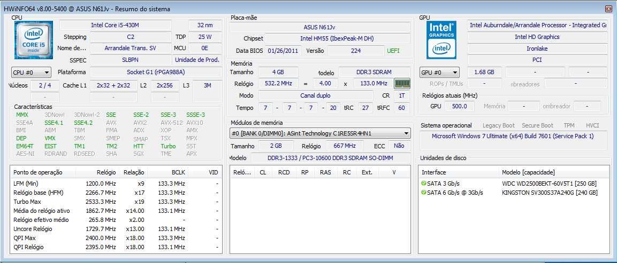The width and height of the screenshot is (617, 263).
Task: Click the 1.68 GB GPU memory field
Action: [x=484, y=73]
